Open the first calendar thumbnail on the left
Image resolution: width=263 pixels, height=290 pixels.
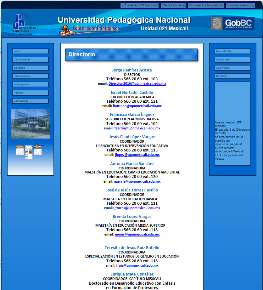tap(20, 151)
